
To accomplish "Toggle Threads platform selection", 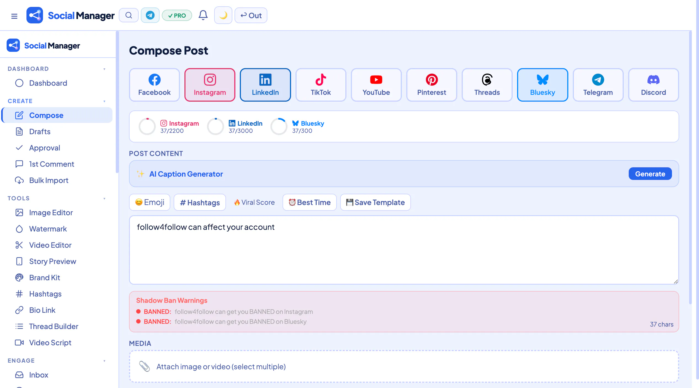I will click(x=487, y=85).
